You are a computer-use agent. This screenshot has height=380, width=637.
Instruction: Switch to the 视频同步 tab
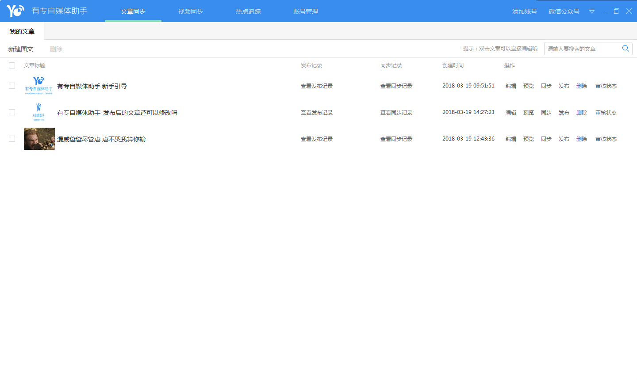click(x=191, y=11)
